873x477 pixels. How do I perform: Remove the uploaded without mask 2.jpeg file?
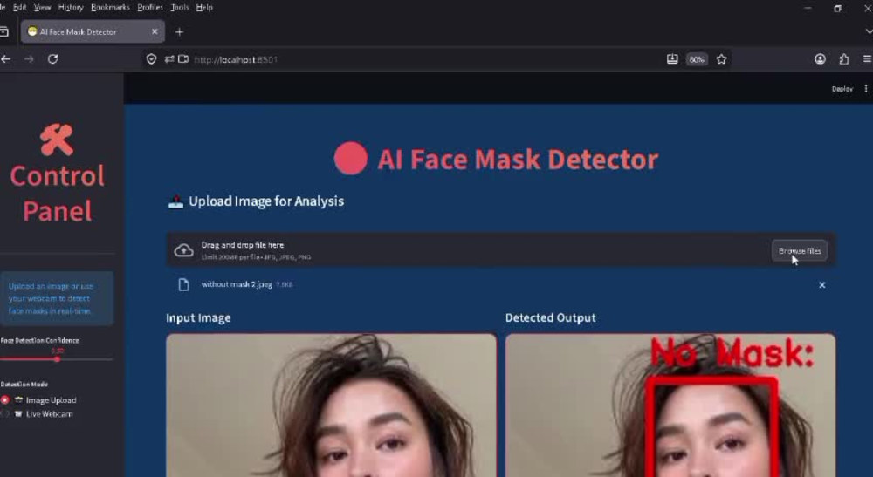coord(821,285)
